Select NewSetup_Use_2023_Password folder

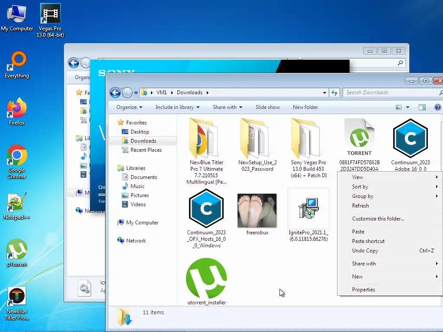click(257, 145)
